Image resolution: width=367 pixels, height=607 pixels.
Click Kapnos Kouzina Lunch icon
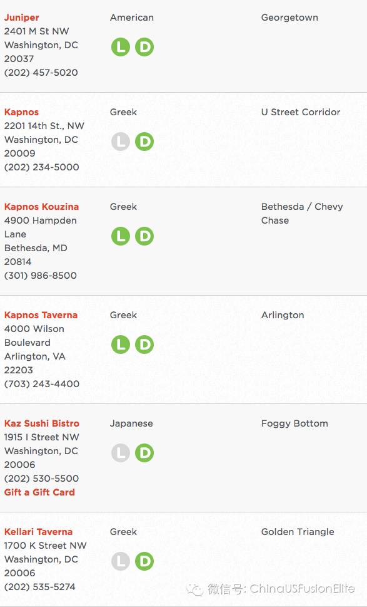point(121,236)
